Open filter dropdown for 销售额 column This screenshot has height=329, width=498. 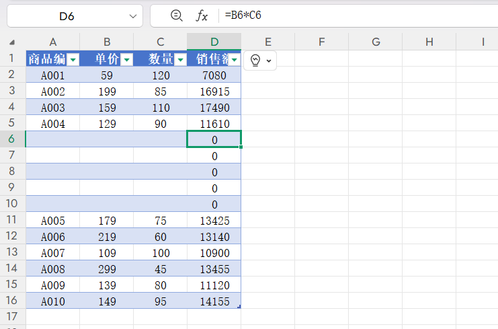[x=234, y=60]
